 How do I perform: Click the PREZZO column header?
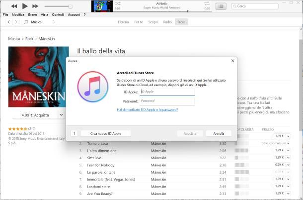coord(268,129)
